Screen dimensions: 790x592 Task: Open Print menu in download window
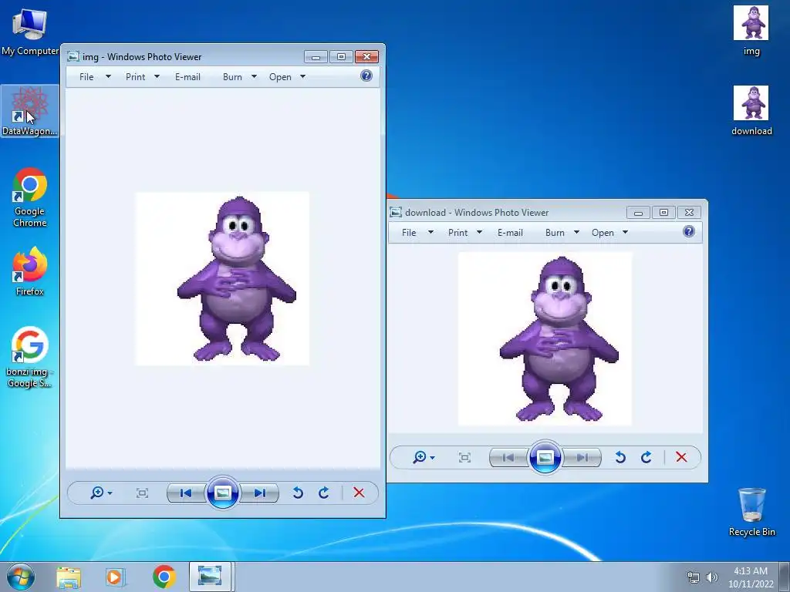(457, 233)
